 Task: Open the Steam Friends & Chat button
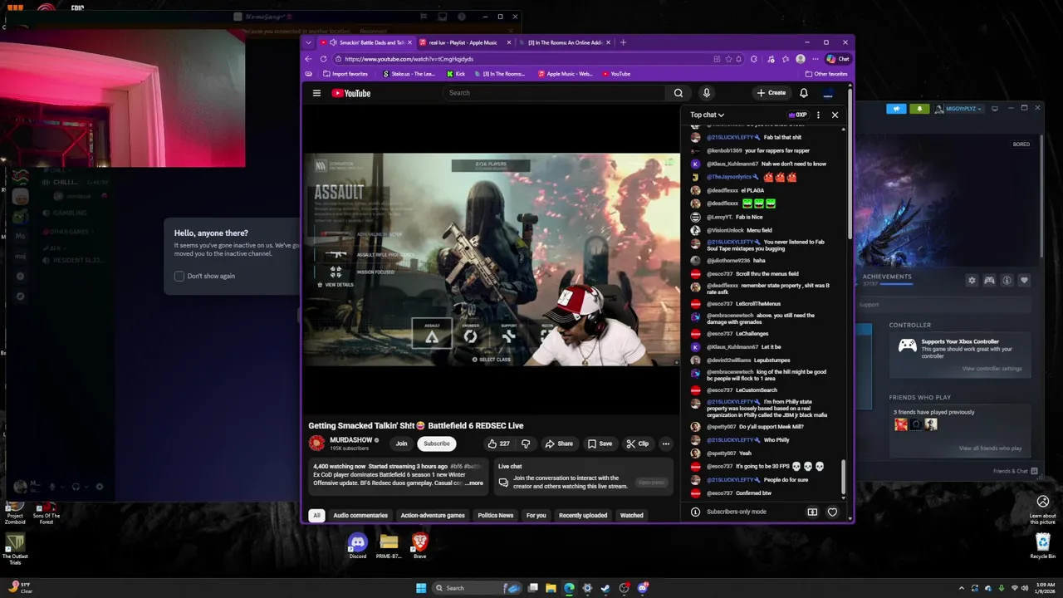point(1015,471)
